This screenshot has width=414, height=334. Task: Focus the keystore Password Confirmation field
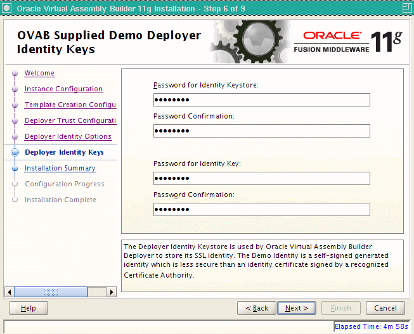(262, 131)
